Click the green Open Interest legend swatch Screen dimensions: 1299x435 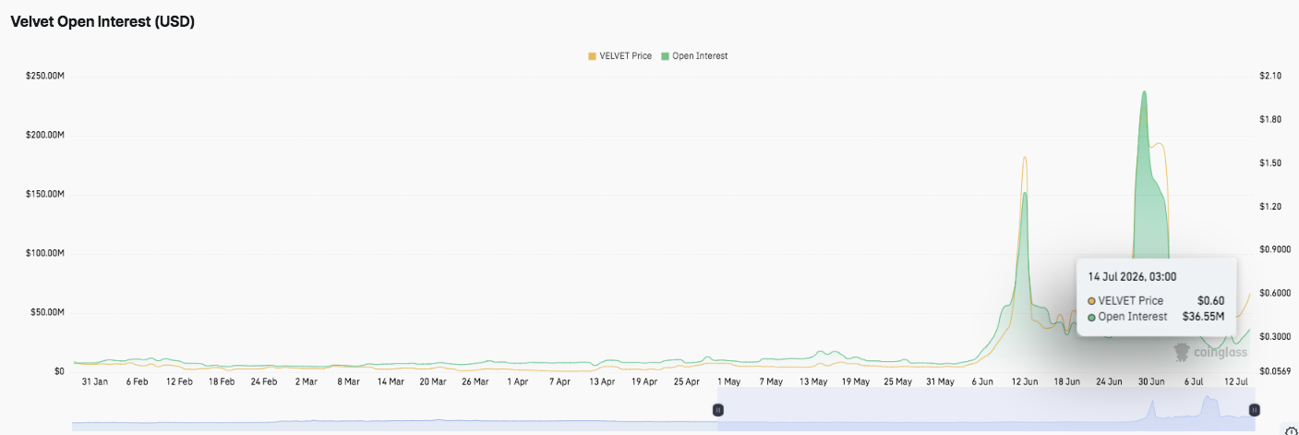point(665,56)
